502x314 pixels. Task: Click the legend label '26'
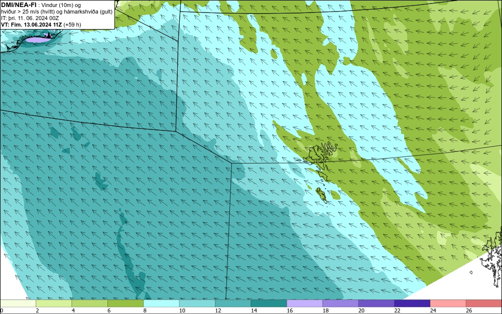click(469, 310)
